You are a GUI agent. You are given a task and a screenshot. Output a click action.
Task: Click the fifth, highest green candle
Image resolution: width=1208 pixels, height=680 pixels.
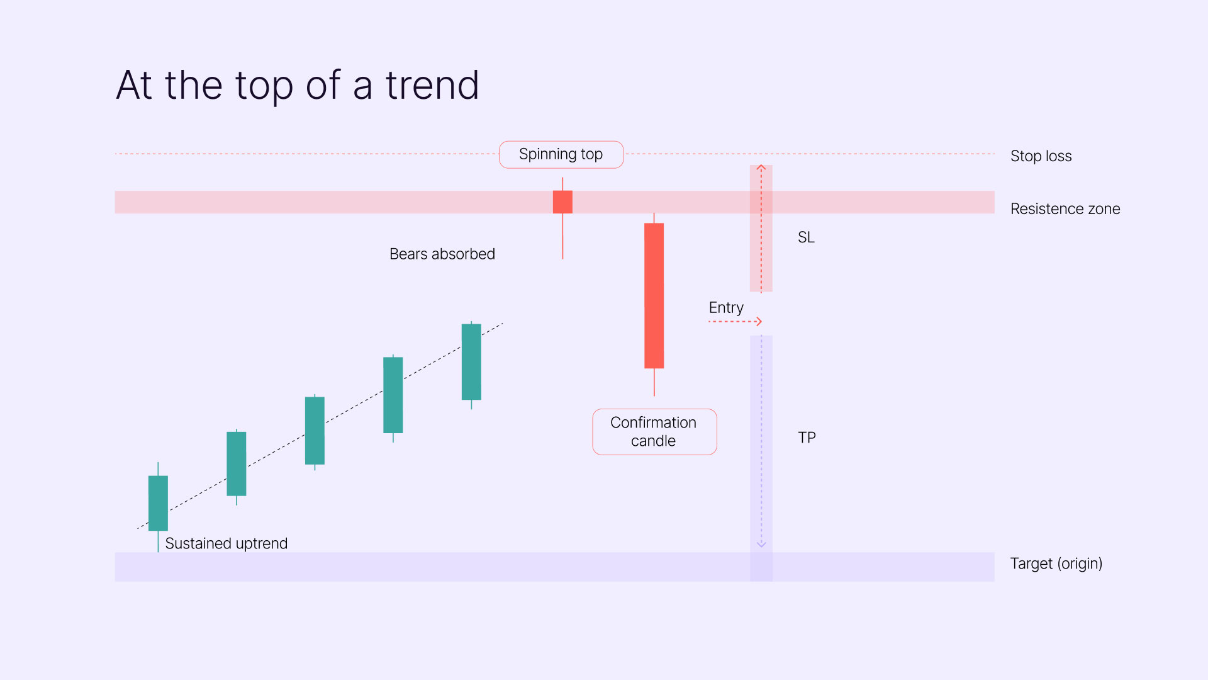point(471,361)
